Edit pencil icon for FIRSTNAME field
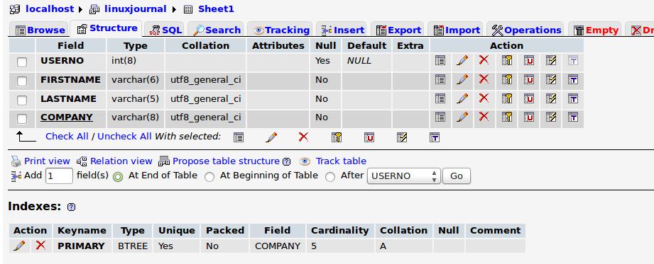Screen dimensions: 654x264 [x=462, y=80]
